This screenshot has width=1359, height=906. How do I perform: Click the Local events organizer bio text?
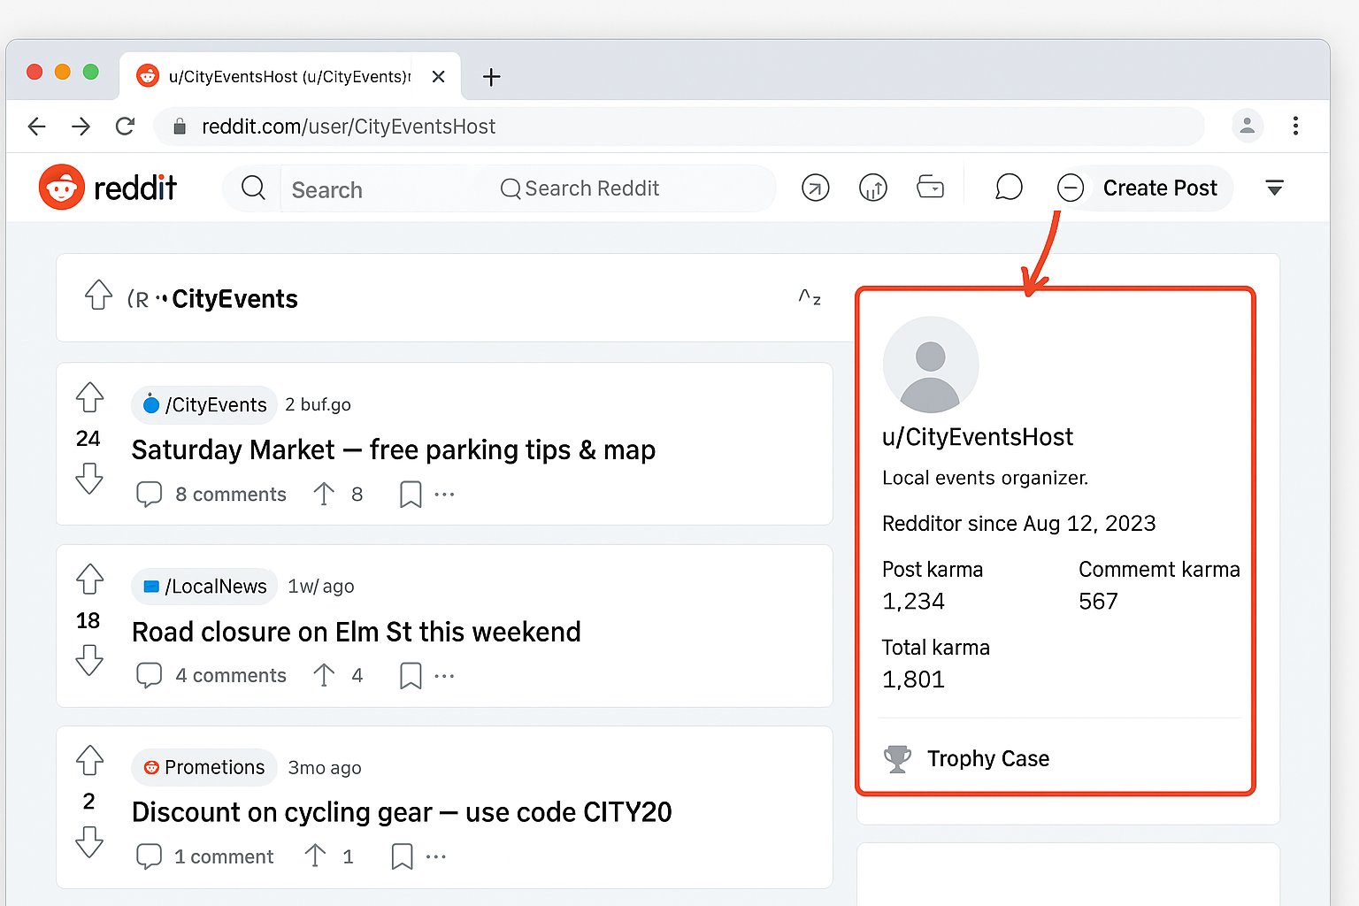986,478
